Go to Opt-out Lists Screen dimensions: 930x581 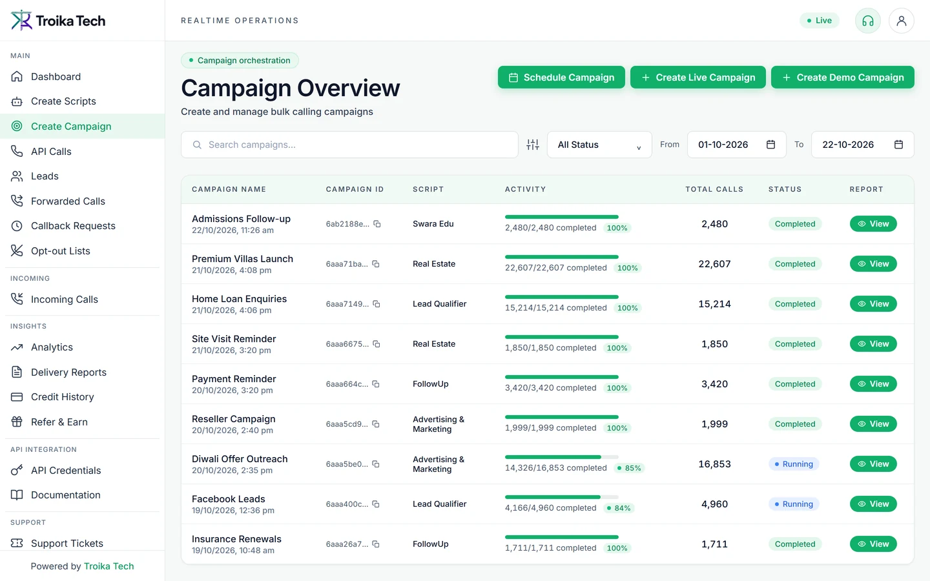tap(82, 251)
